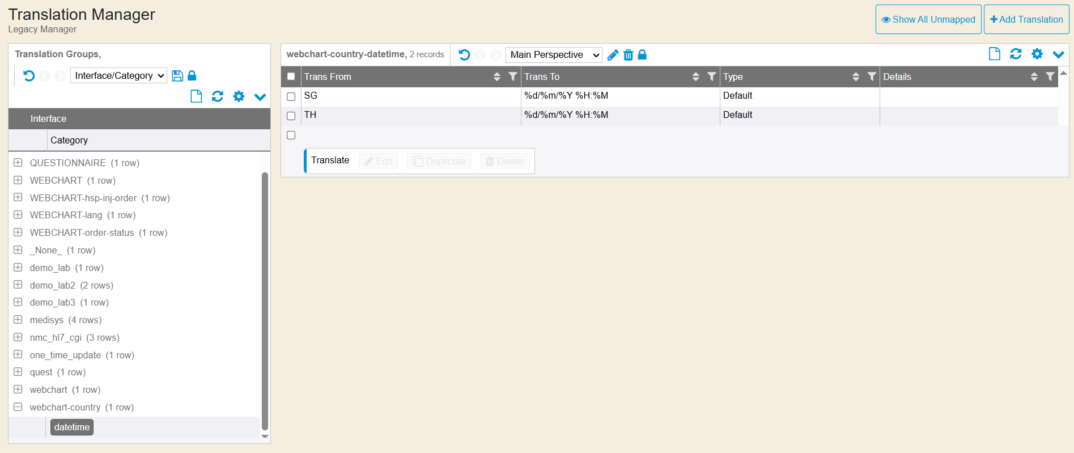Open settings gear in records panel
The width and height of the screenshot is (1074, 453).
(1037, 54)
